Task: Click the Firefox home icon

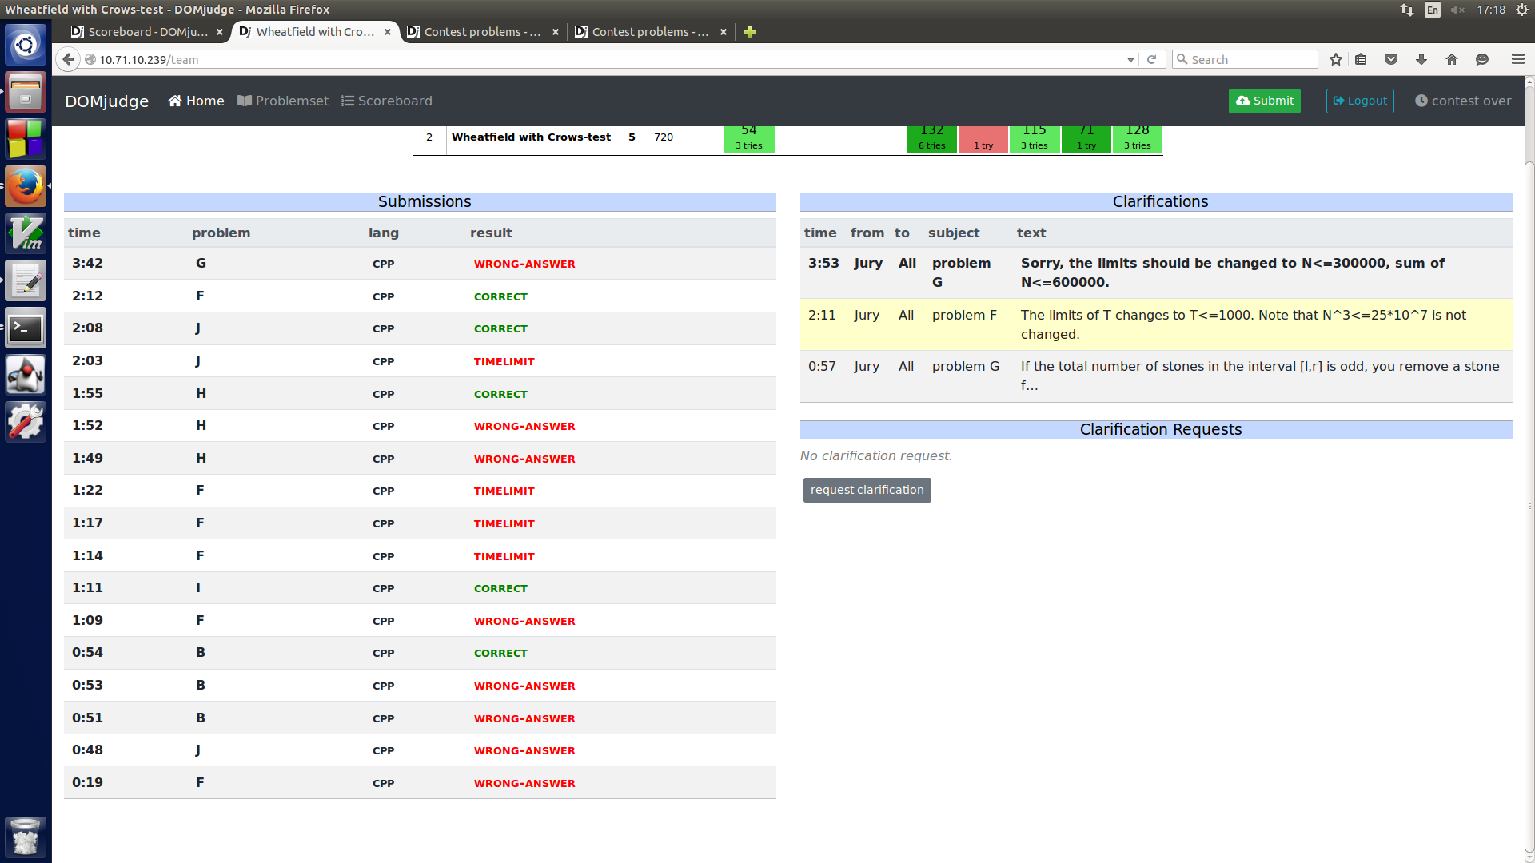Action: point(1452,59)
